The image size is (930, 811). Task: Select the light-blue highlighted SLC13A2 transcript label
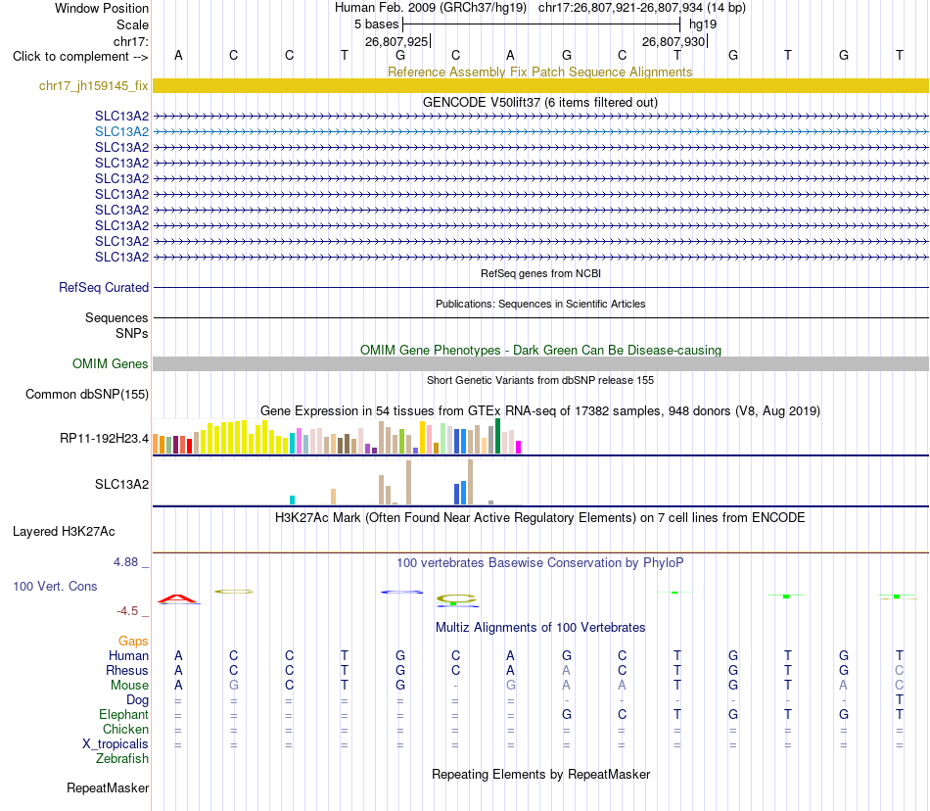coord(121,131)
